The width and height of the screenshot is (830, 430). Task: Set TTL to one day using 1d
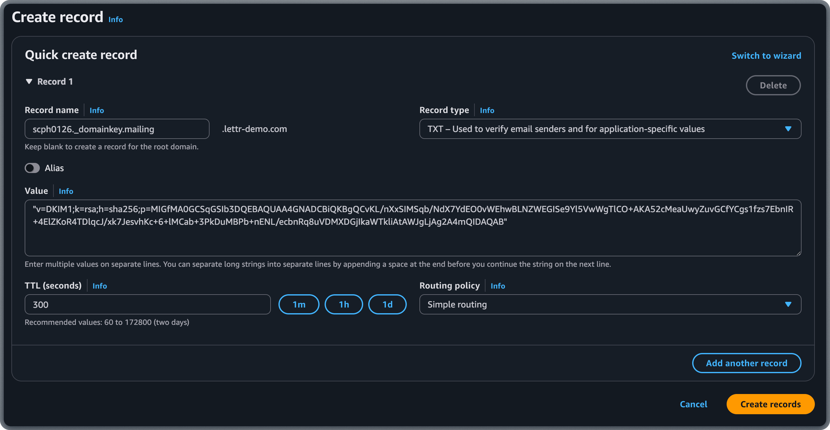pos(387,304)
